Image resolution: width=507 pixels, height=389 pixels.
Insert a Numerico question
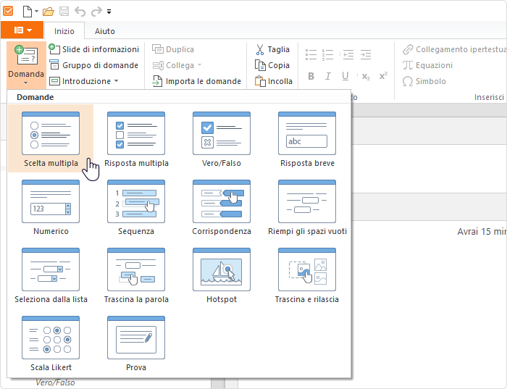coord(51,207)
